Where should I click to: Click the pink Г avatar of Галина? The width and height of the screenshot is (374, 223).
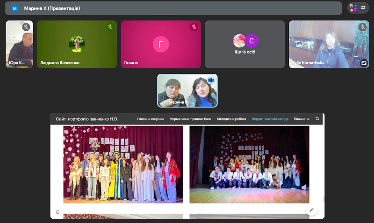coord(161,44)
